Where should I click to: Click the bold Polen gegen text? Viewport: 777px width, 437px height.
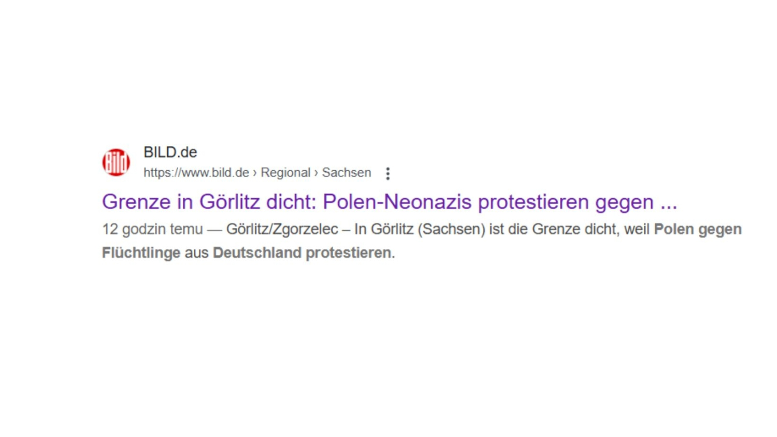[x=697, y=229]
